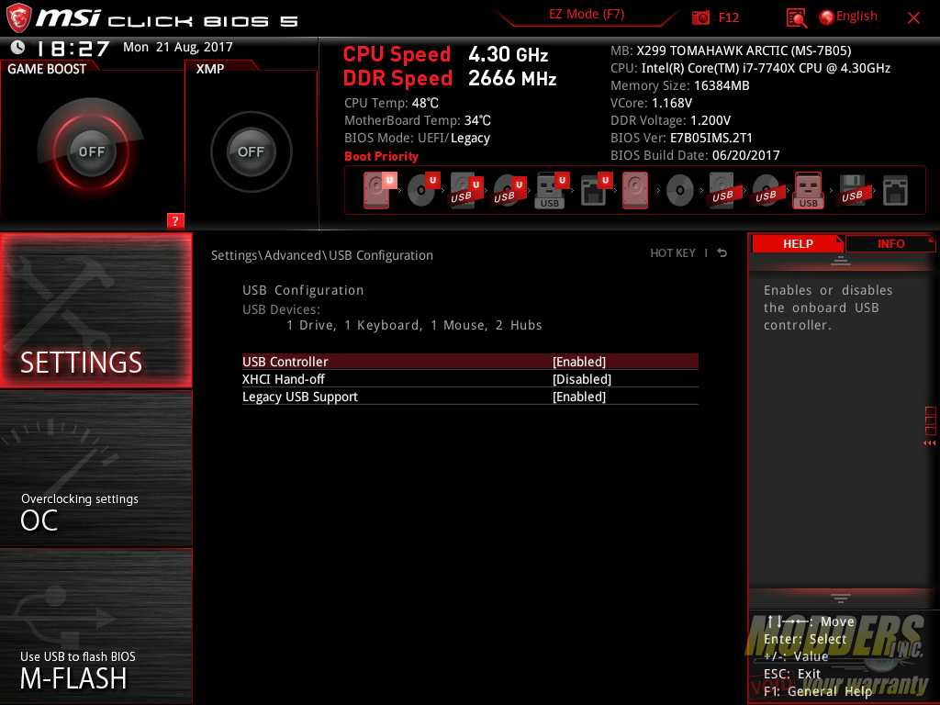The width and height of the screenshot is (940, 705).
Task: Click the HOT KEY label
Action: coord(673,253)
